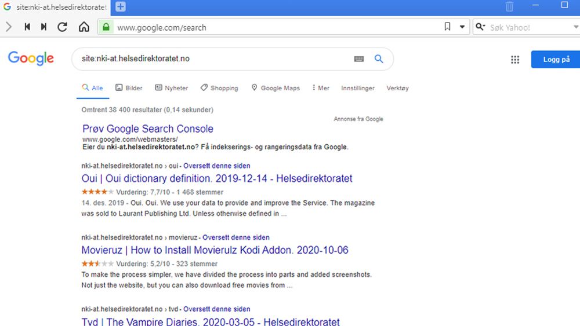Click the Google logo
Image resolution: width=580 pixels, height=326 pixels.
click(31, 58)
